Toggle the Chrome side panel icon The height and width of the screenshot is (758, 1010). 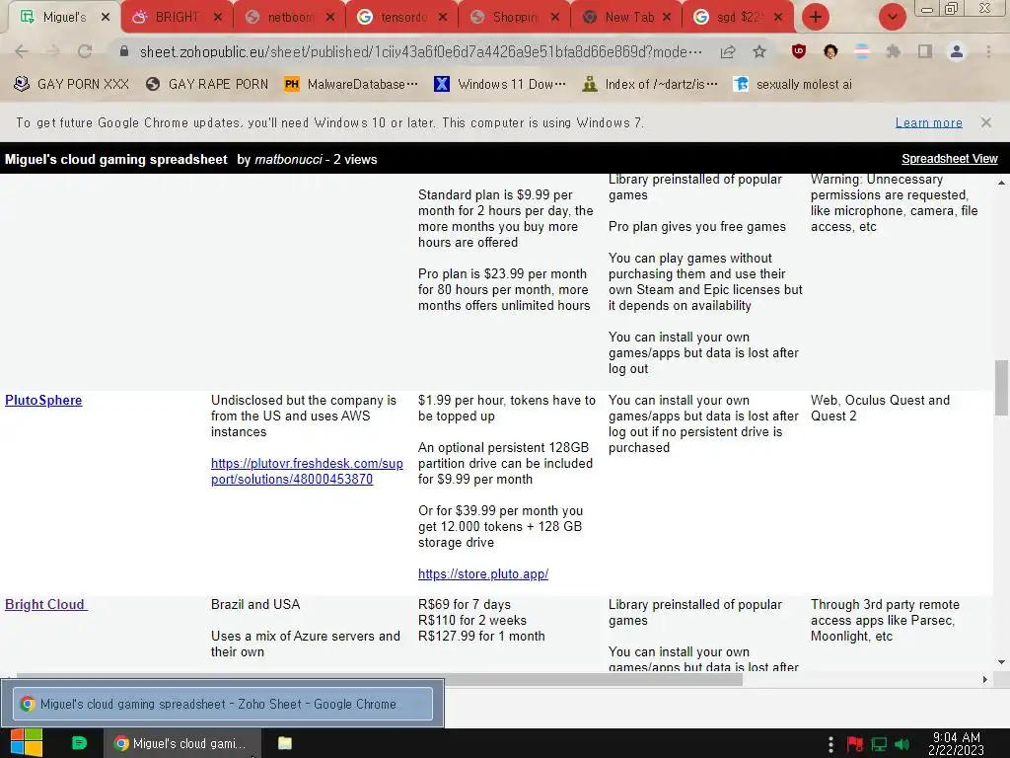pyautogui.click(x=925, y=51)
